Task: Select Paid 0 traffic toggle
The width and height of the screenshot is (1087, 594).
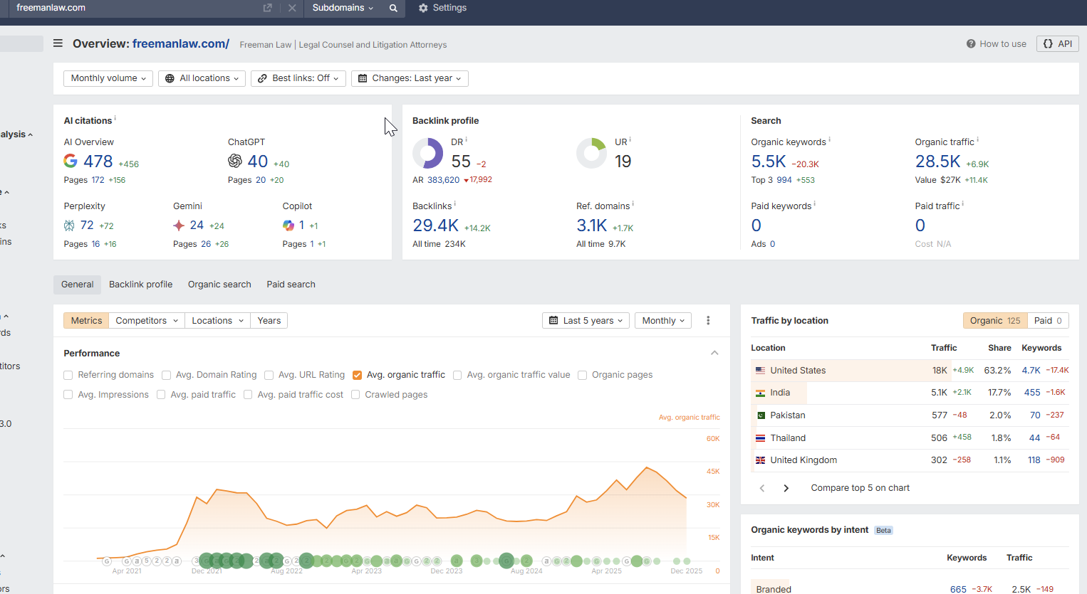Action: [x=1049, y=321]
